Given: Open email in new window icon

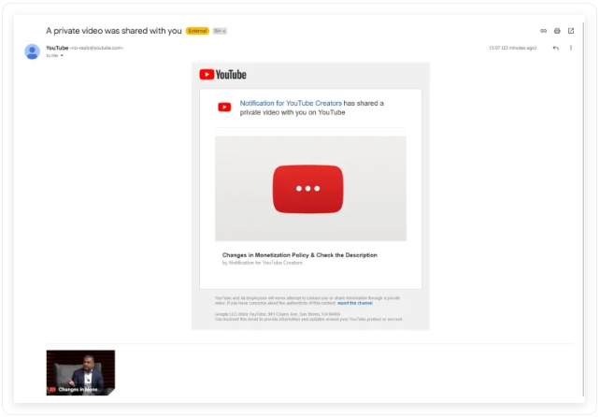Looking at the screenshot, I should point(571,31).
